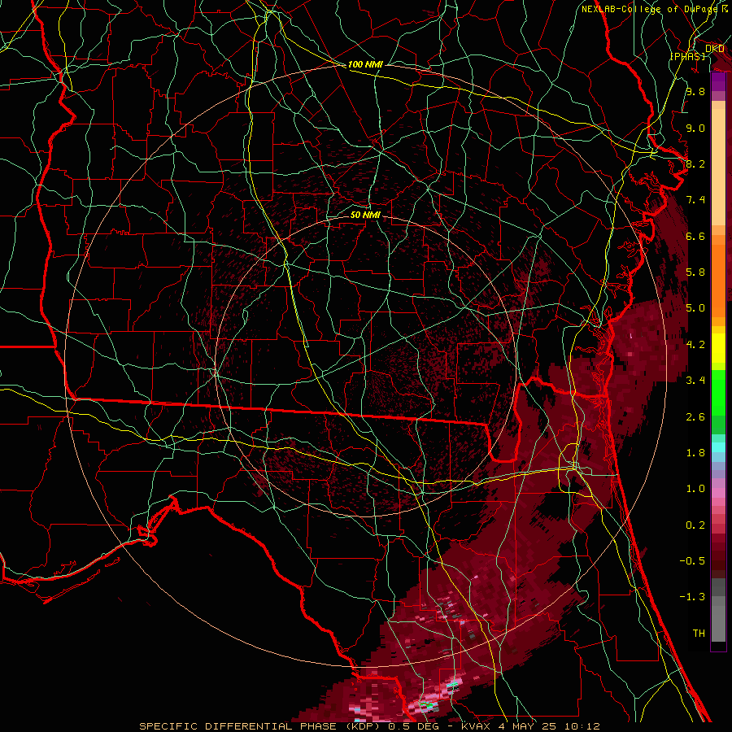
Task: Select the 6.6 scale value
Action: [x=695, y=236]
